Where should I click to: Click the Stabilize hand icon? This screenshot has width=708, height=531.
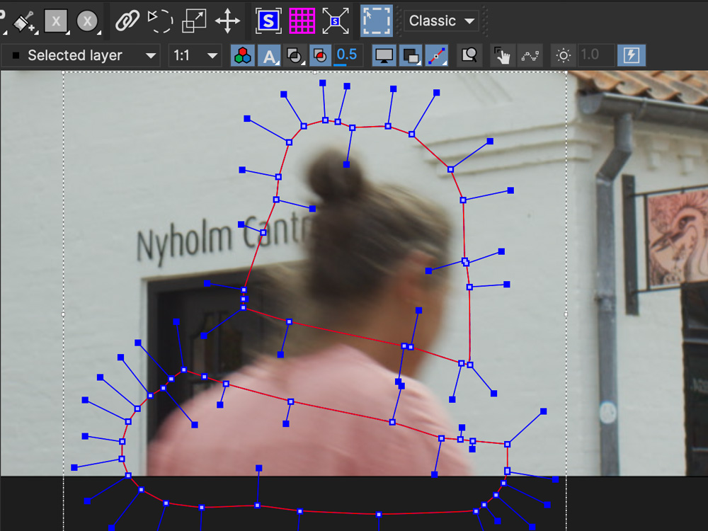pyautogui.click(x=502, y=55)
